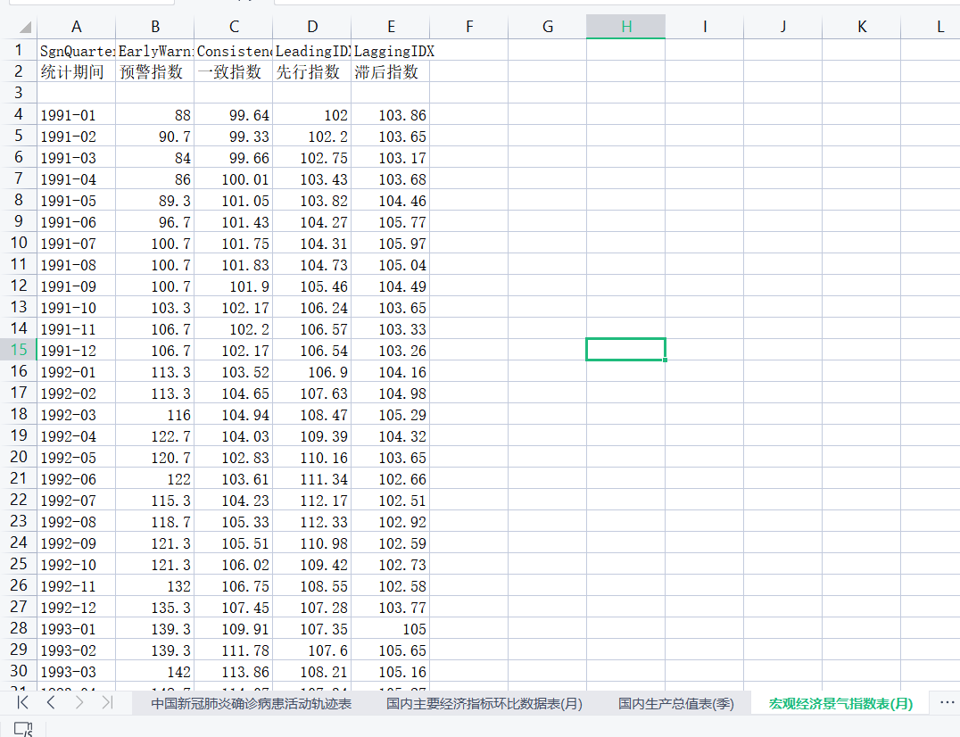The image size is (960, 737).
Task: Click value 96.7 in 1991-06 row
Action: click(x=155, y=221)
